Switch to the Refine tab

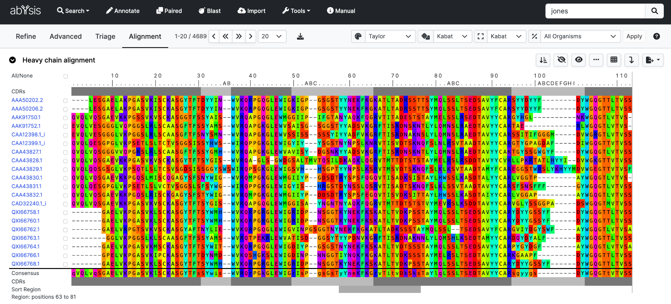pyautogui.click(x=26, y=36)
